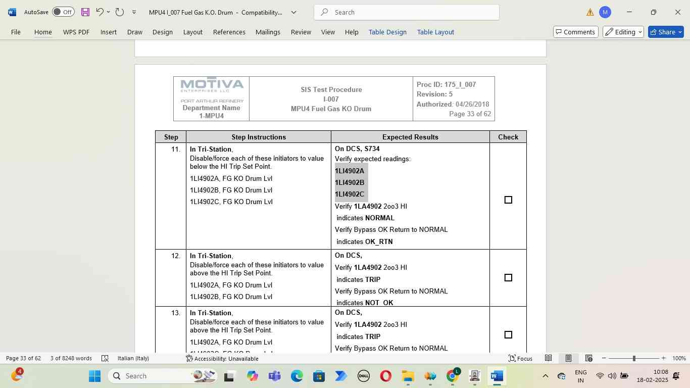The image size is (690, 388).
Task: Click the highlighted text 1LI4902C
Action: pos(350,194)
